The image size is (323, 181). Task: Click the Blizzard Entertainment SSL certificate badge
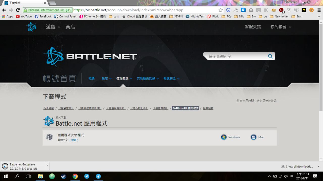click(47, 10)
